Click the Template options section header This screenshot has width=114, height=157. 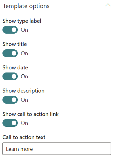click(x=26, y=6)
